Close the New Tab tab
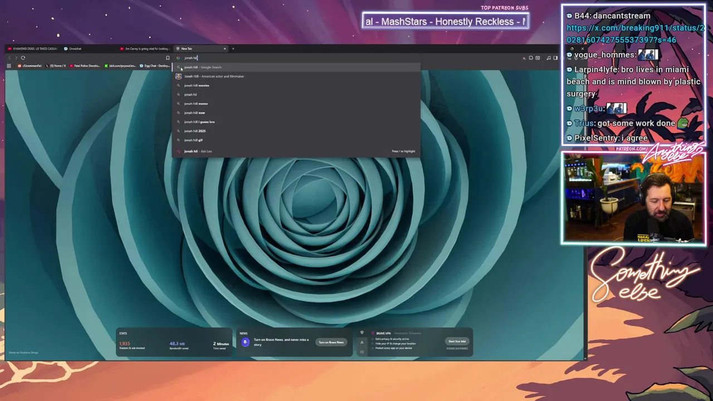The image size is (713, 401). pyautogui.click(x=225, y=48)
